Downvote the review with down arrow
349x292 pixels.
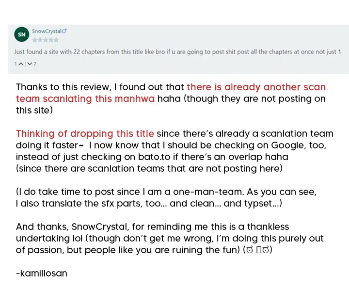pos(29,64)
